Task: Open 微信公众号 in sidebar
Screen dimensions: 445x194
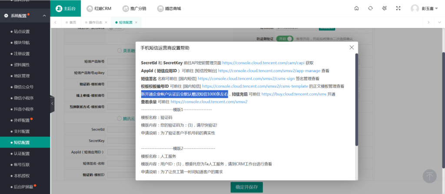Action: [x=24, y=87]
